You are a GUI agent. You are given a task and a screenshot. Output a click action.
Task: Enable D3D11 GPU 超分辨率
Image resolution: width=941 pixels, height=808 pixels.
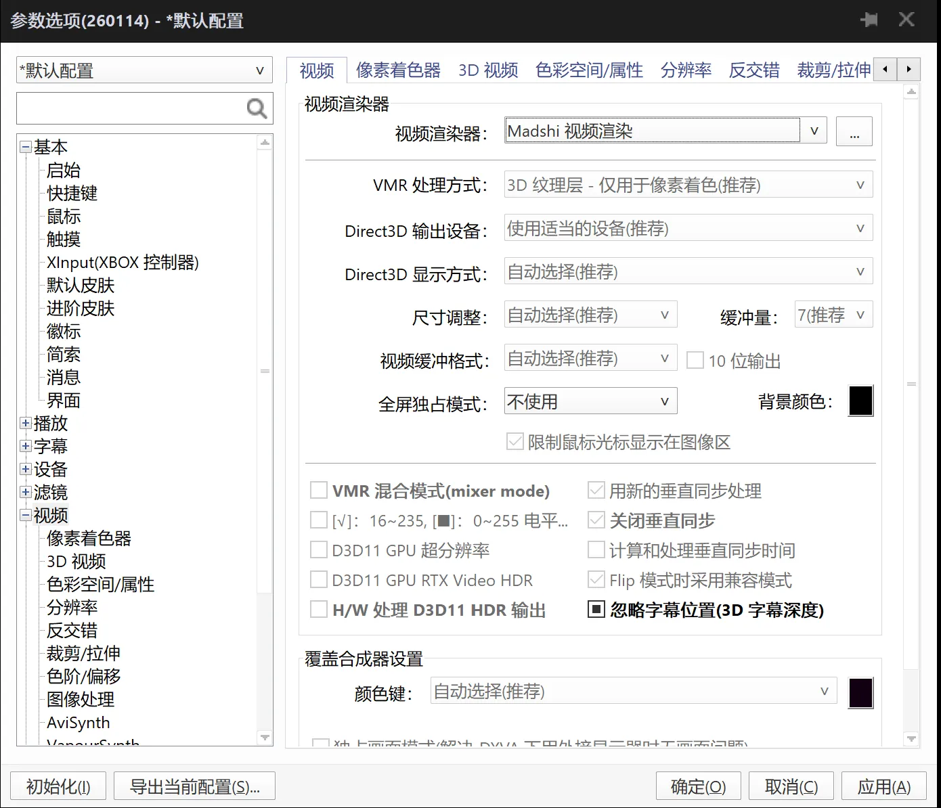pos(319,549)
